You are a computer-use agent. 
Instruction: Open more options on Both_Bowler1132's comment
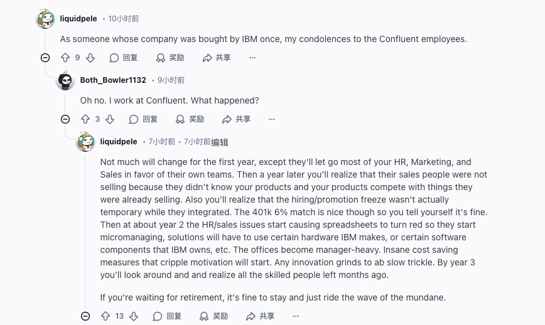(272, 119)
